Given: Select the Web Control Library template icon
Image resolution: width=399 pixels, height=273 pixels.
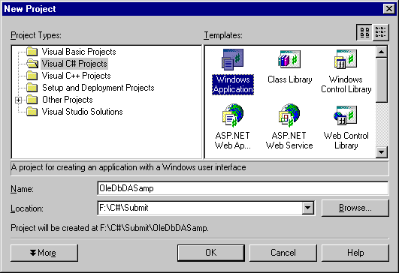Looking at the screenshot, I should (x=346, y=115).
